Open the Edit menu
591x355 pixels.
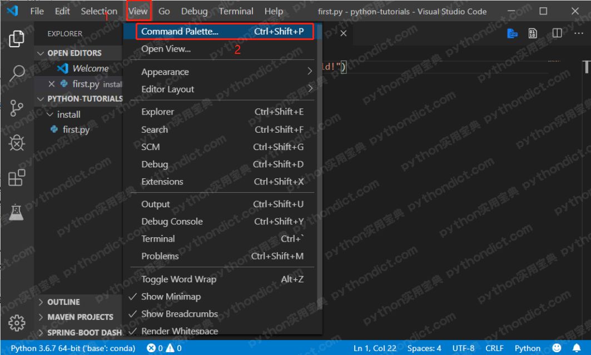coord(62,11)
